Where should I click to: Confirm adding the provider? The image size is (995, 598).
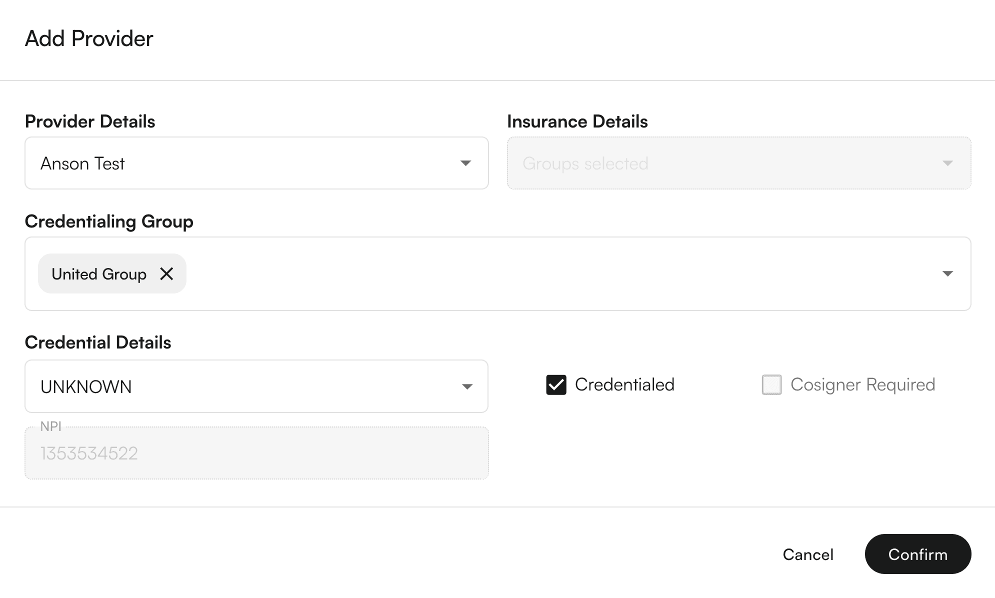coord(918,554)
